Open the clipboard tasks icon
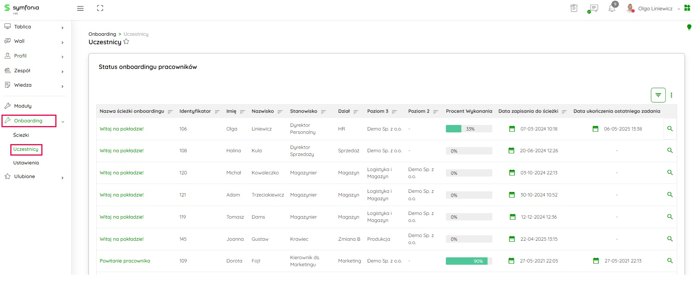This screenshot has width=697, height=306. click(x=574, y=8)
